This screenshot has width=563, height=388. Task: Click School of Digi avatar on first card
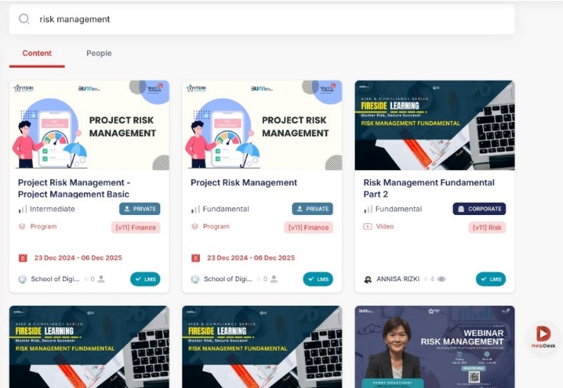(x=22, y=279)
